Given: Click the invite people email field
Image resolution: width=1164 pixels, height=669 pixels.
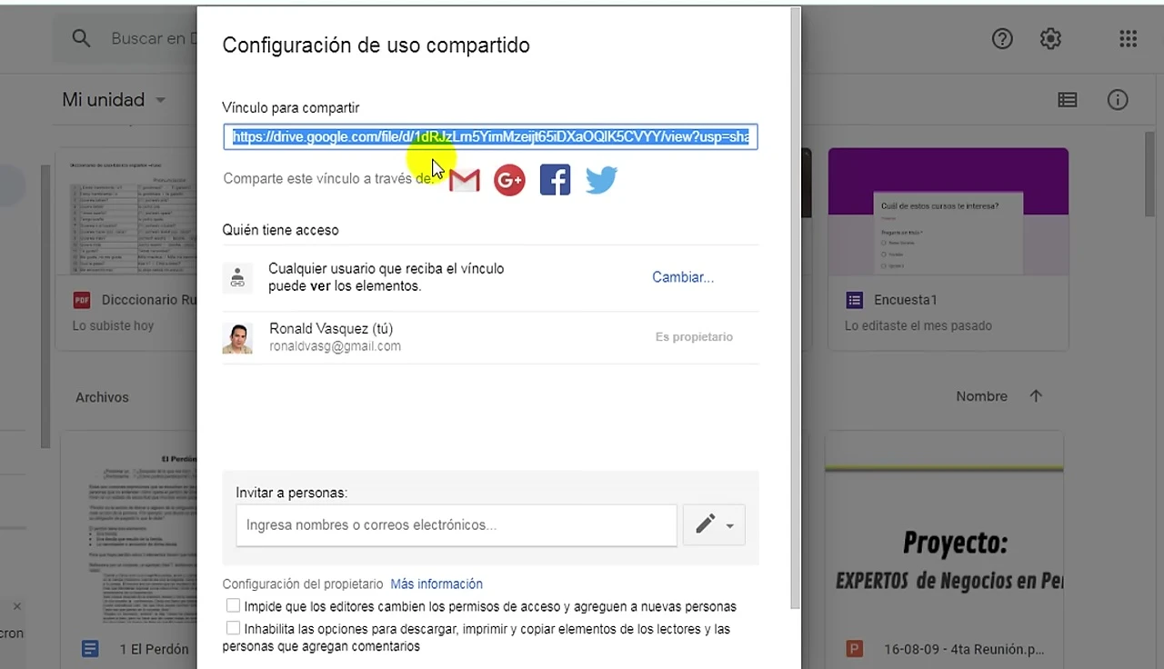Looking at the screenshot, I should coord(457,525).
